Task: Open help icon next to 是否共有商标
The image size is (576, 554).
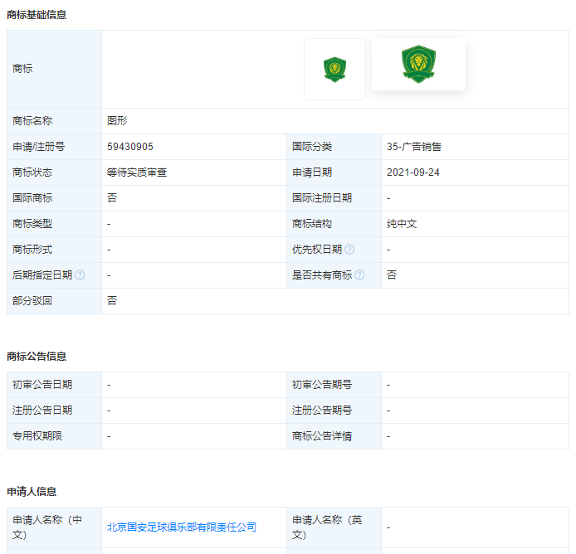Action: pos(359,275)
